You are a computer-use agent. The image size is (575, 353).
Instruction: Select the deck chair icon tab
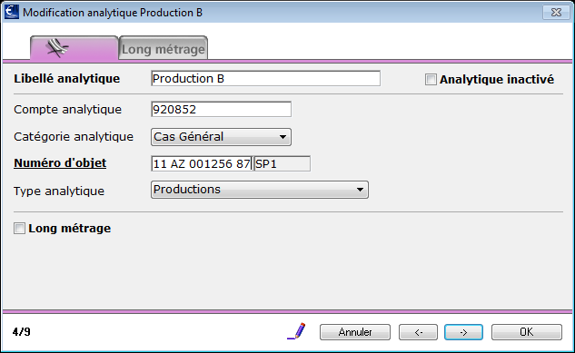pyautogui.click(x=74, y=48)
